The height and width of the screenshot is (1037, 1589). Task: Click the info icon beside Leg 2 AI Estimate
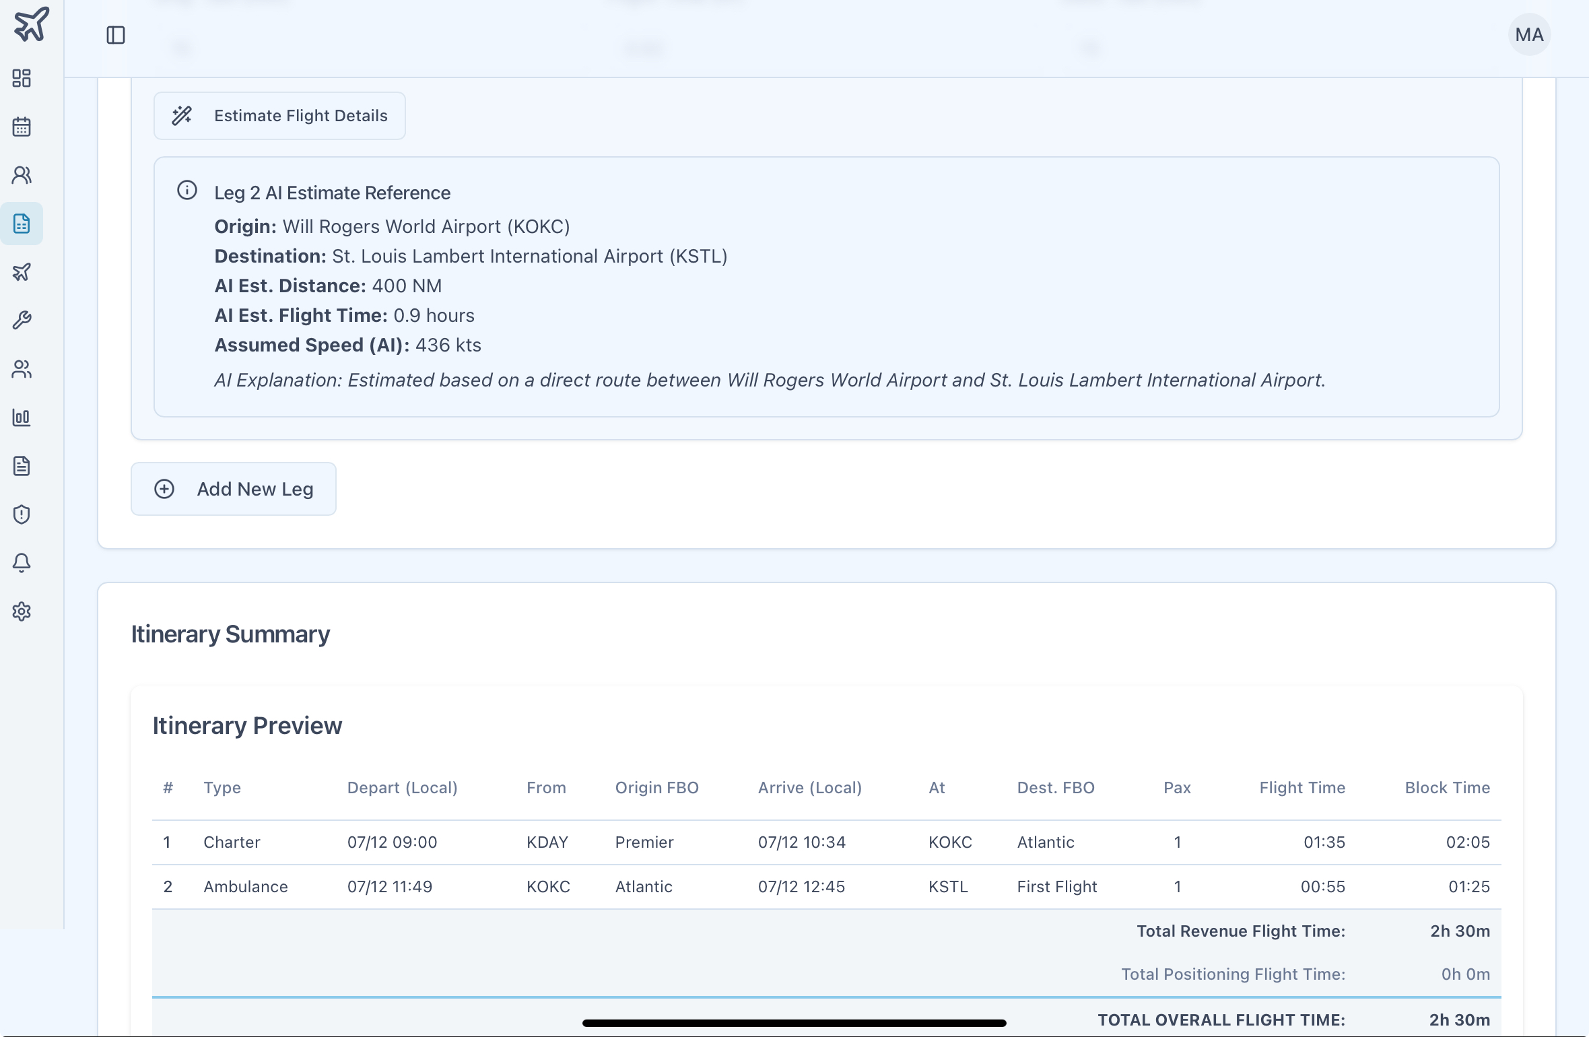pyautogui.click(x=187, y=191)
